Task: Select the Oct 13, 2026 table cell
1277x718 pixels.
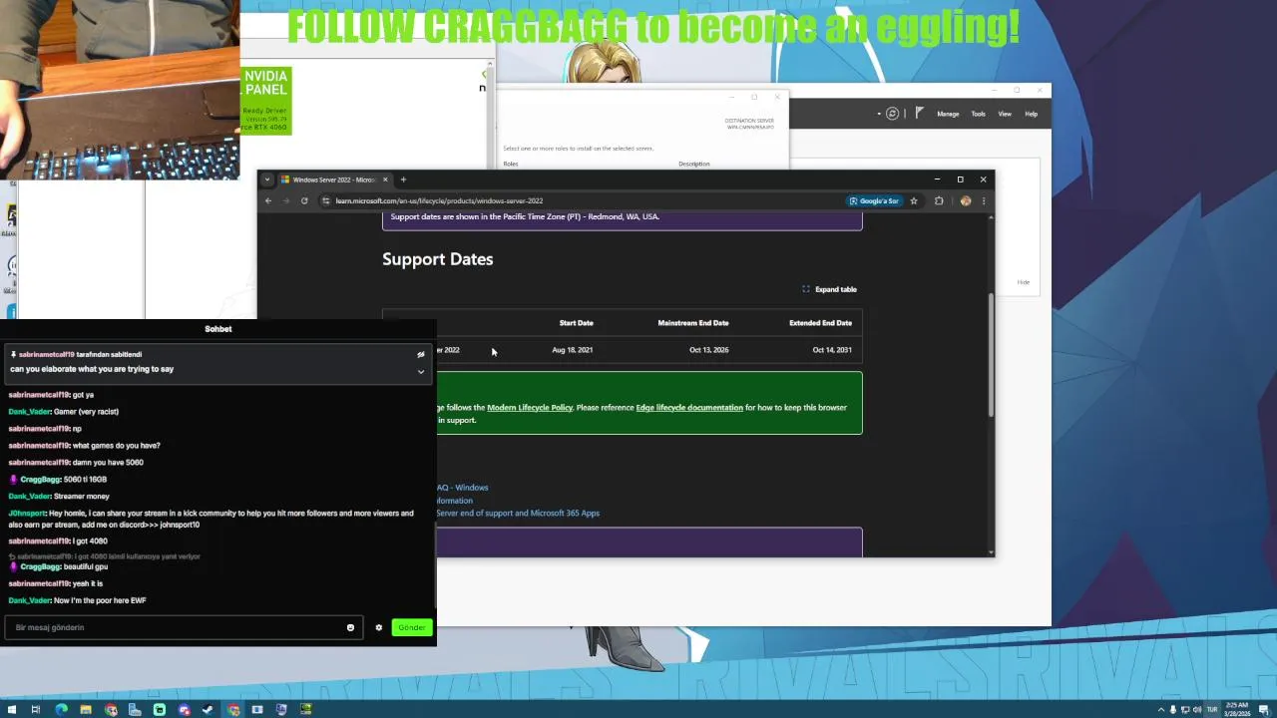Action: [x=708, y=350]
